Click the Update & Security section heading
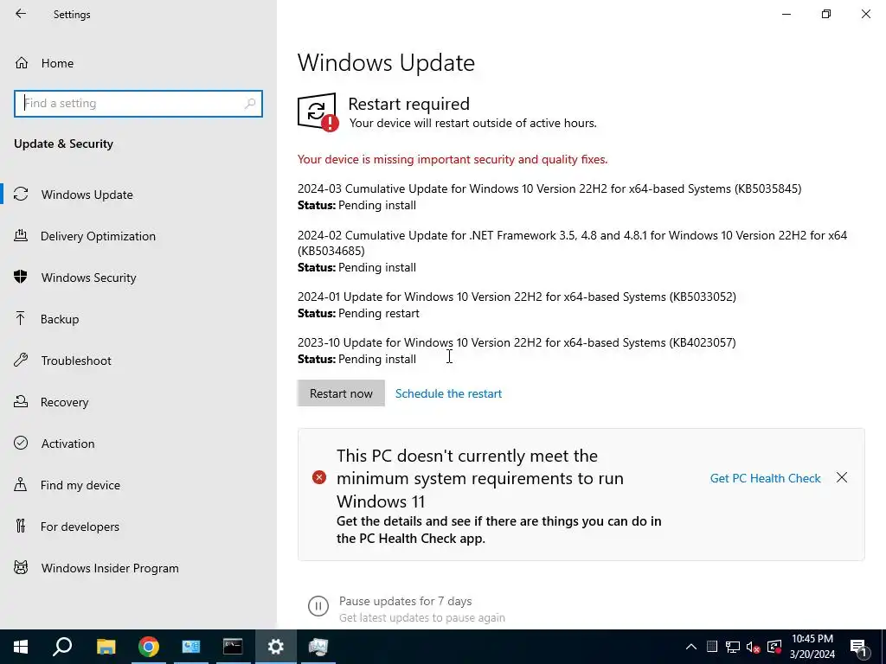 [x=63, y=144]
